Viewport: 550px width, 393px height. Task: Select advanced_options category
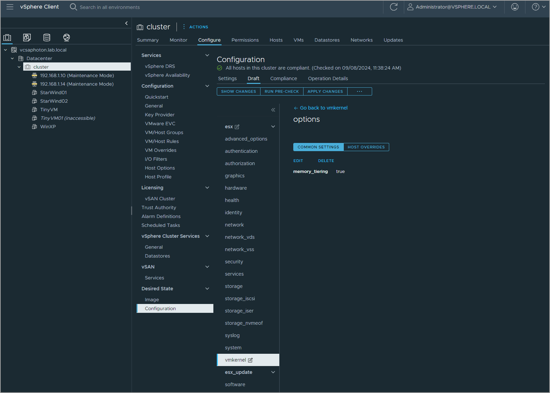[x=246, y=139]
